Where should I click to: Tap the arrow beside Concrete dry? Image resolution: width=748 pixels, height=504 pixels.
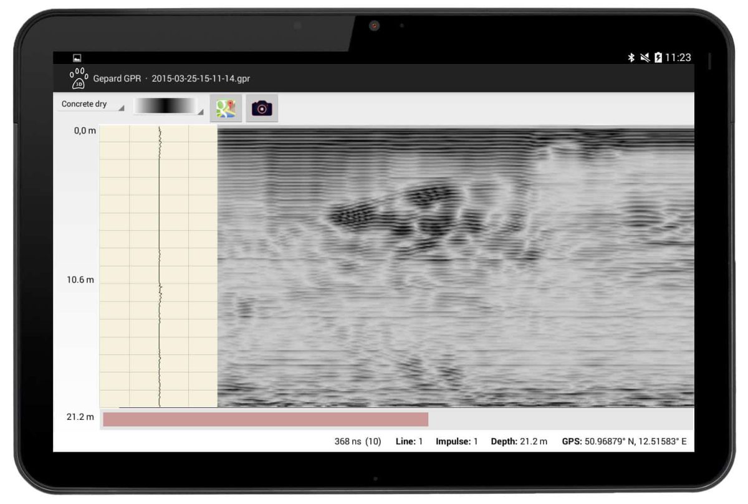point(122,108)
